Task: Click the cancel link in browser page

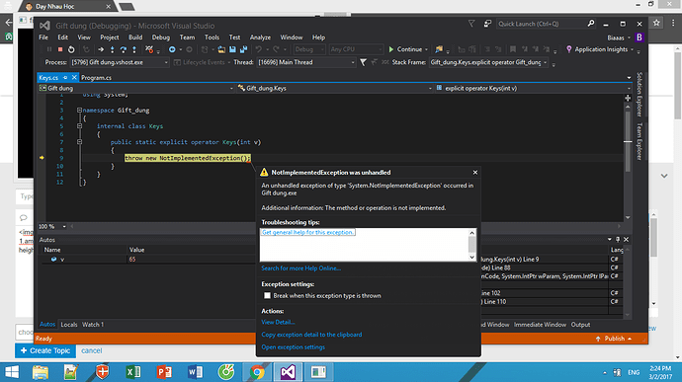Action: tap(91, 350)
